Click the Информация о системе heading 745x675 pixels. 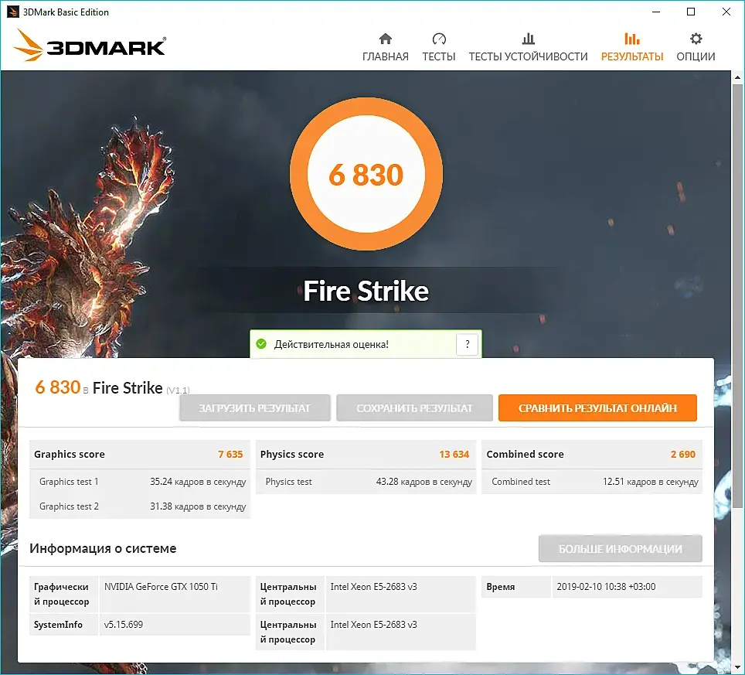(x=103, y=548)
